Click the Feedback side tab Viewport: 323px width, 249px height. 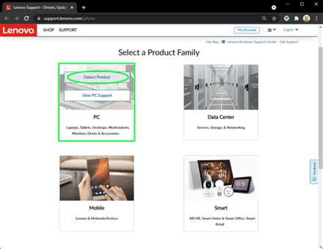[314, 171]
